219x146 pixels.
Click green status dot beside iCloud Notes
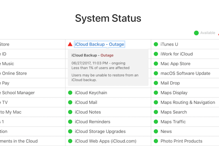click(x=70, y=112)
